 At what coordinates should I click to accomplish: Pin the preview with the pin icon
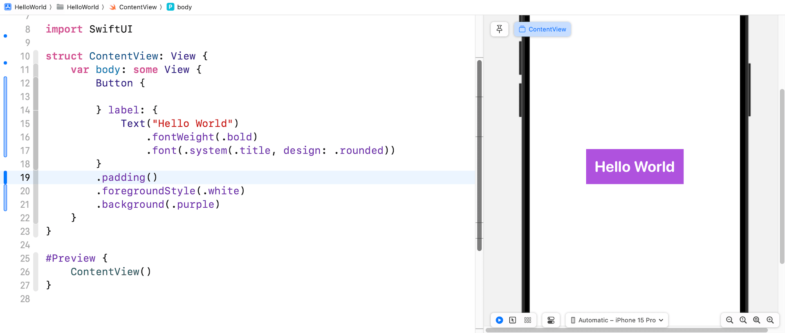[499, 29]
